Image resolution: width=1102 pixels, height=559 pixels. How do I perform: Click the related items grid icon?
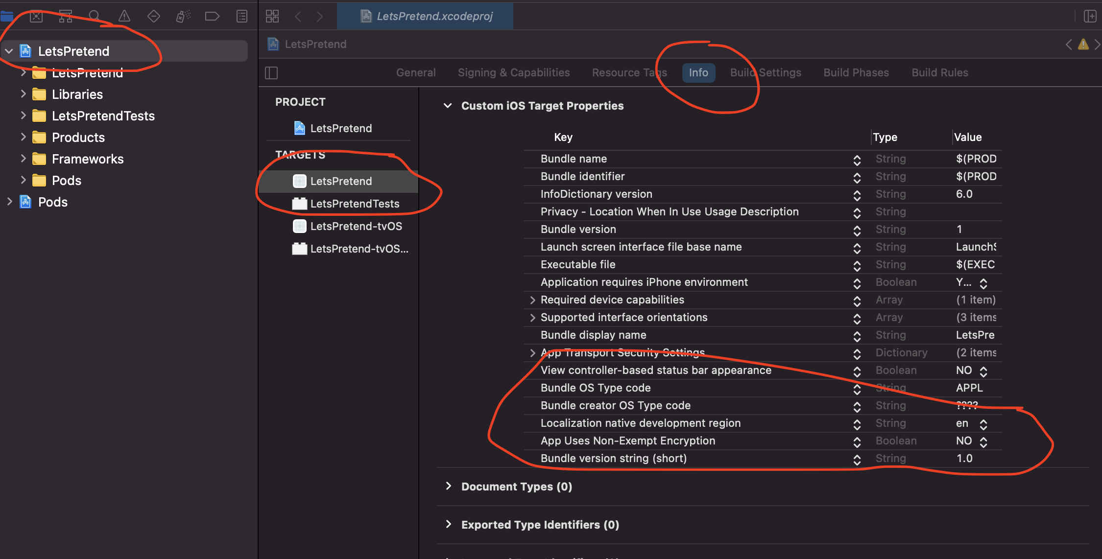coord(272,16)
